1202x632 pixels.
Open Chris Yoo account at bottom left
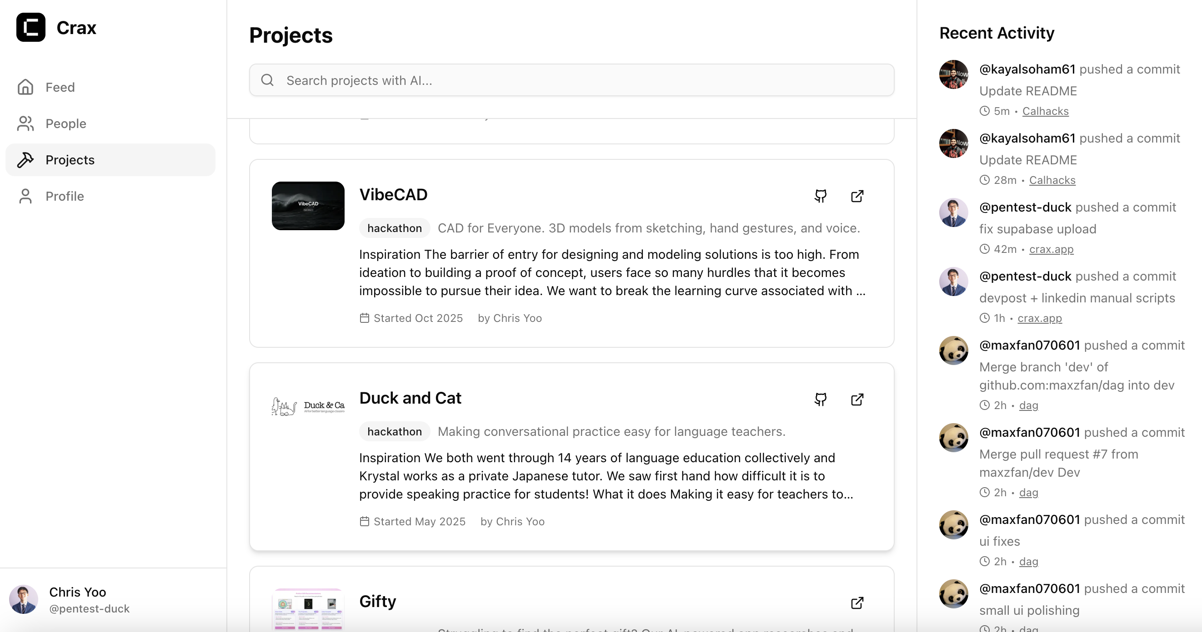(77, 599)
